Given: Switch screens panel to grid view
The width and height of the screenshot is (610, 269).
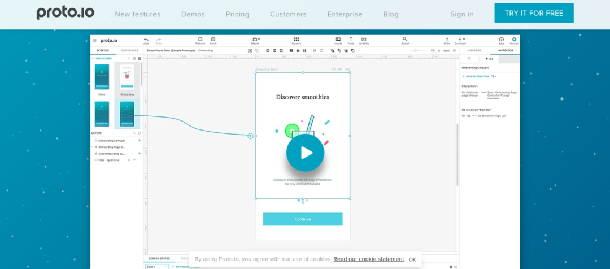Looking at the screenshot, I should coord(140,58).
